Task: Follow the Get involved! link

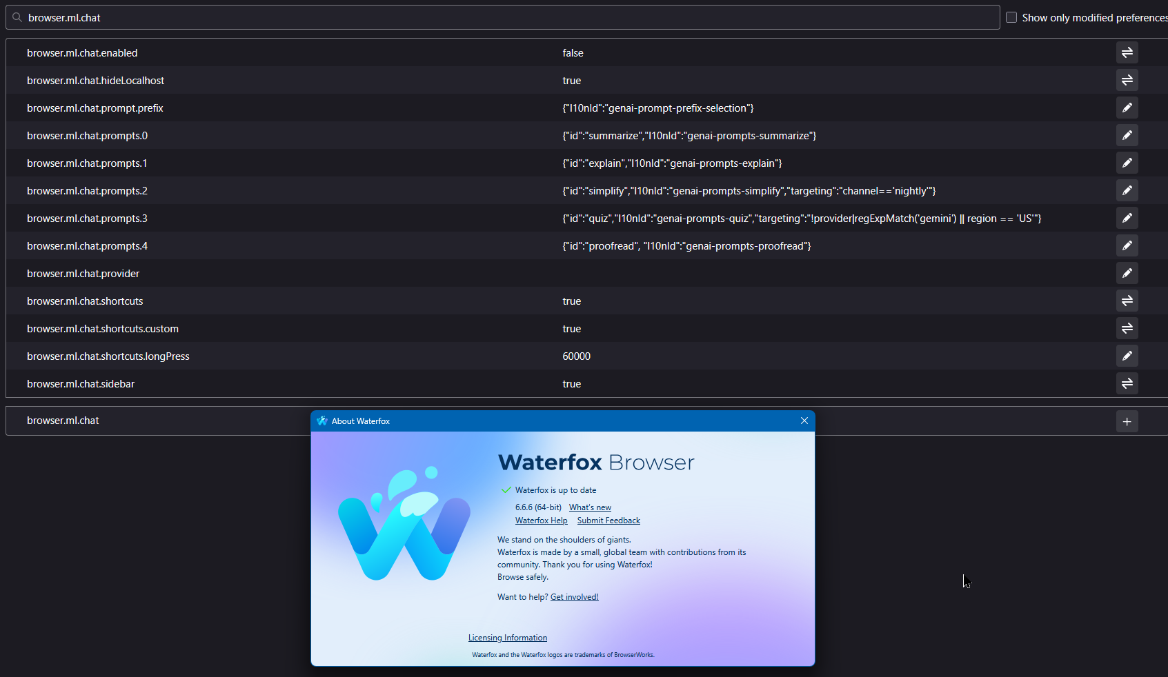Action: click(575, 597)
